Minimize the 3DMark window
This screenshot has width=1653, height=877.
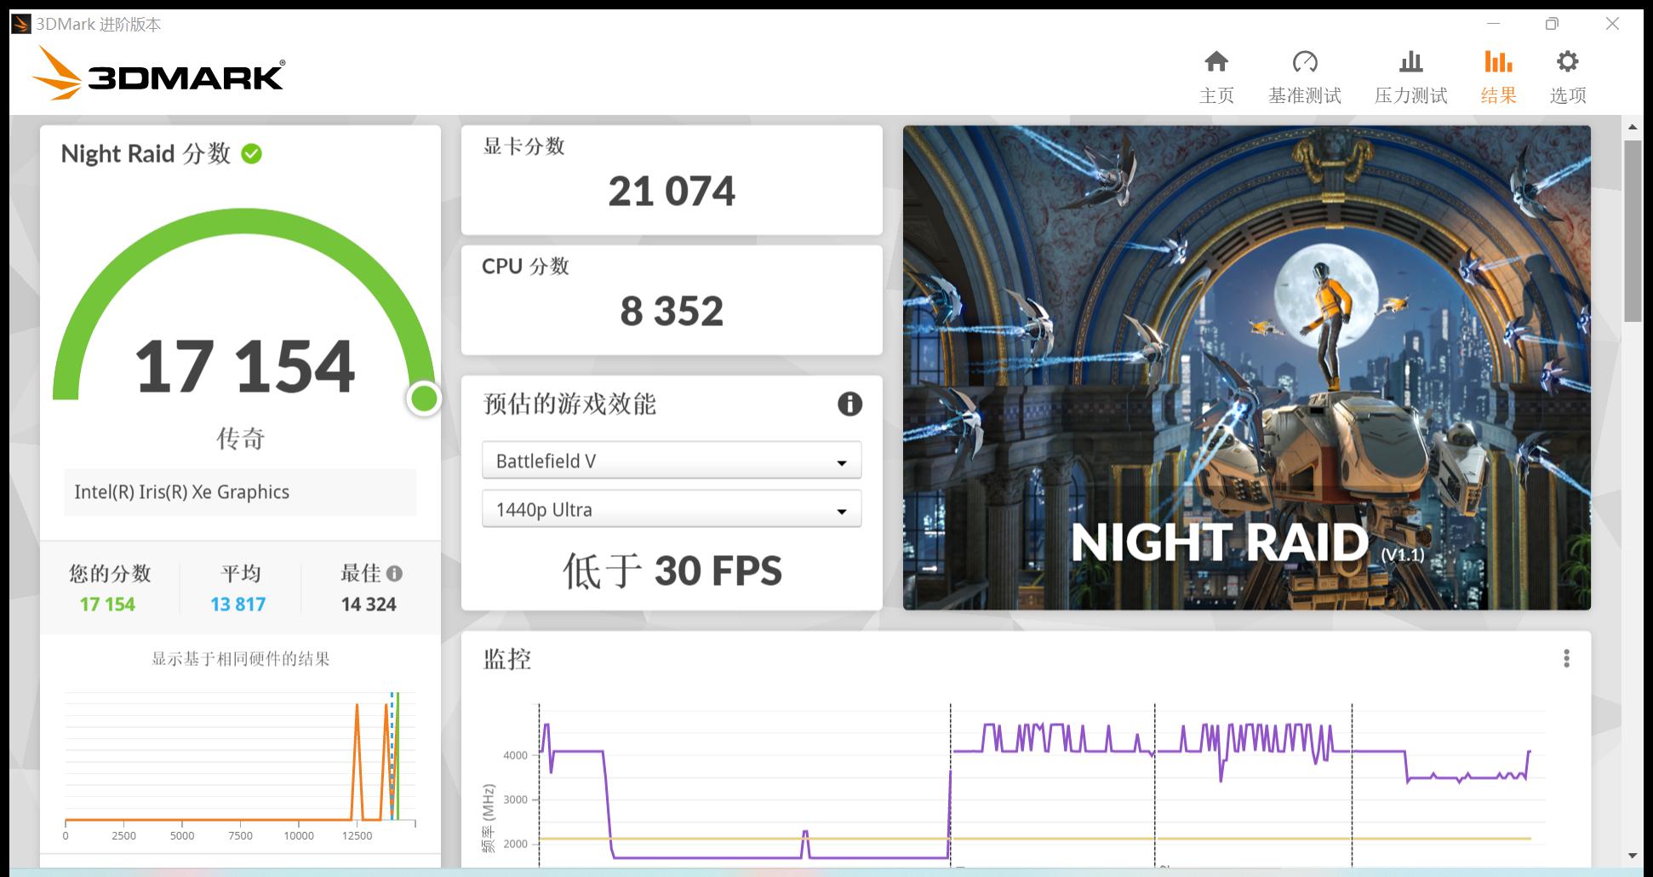point(1493,24)
